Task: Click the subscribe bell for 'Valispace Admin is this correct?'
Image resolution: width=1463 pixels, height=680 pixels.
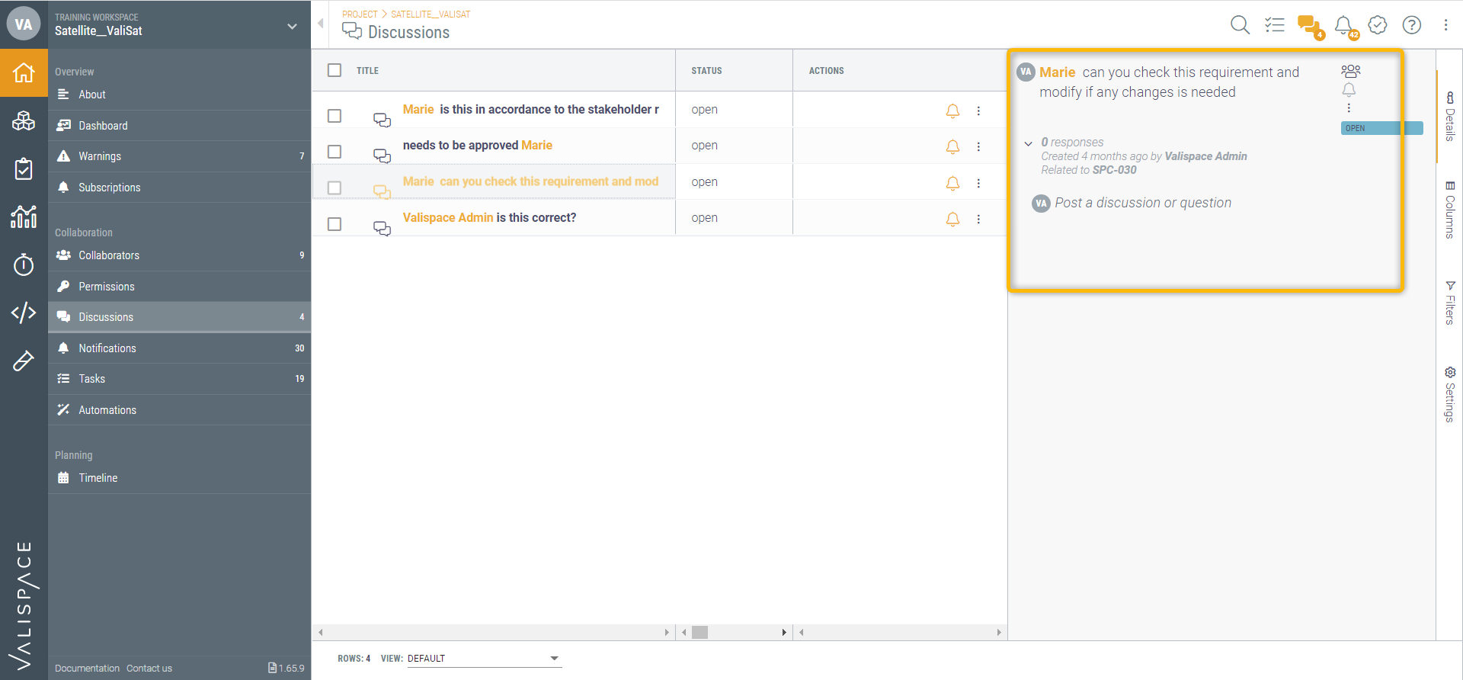Action: click(x=952, y=219)
